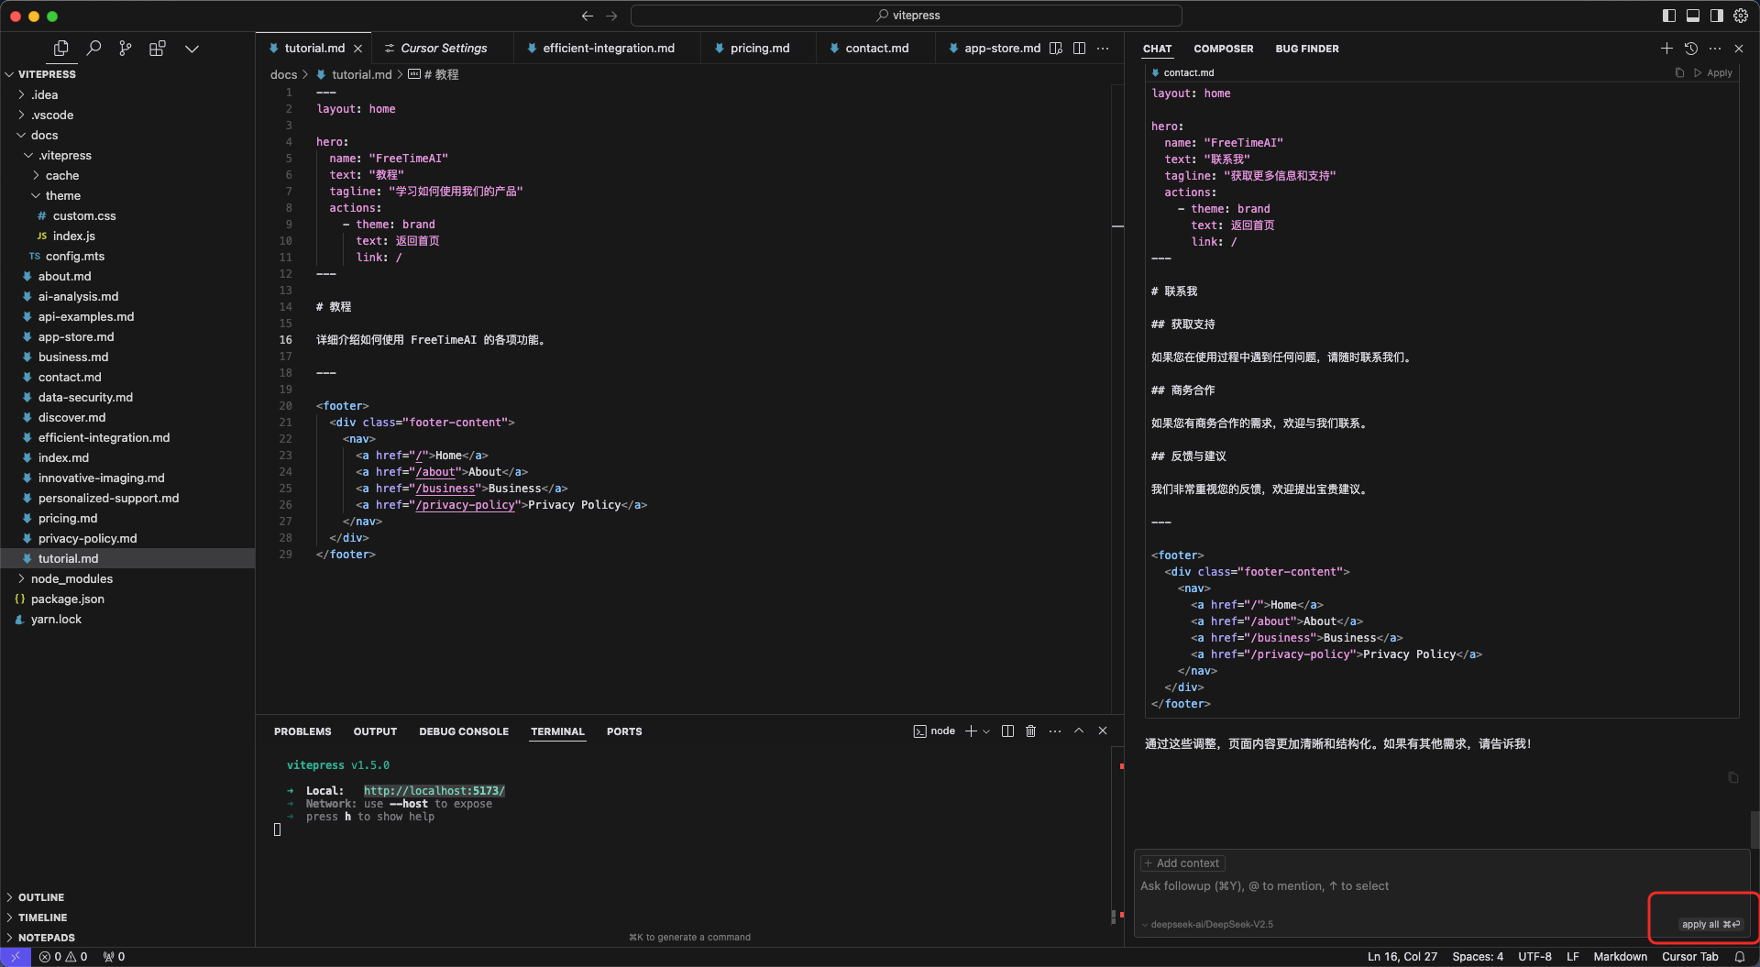Toggle the secondary side bar layout button

coord(1716,16)
